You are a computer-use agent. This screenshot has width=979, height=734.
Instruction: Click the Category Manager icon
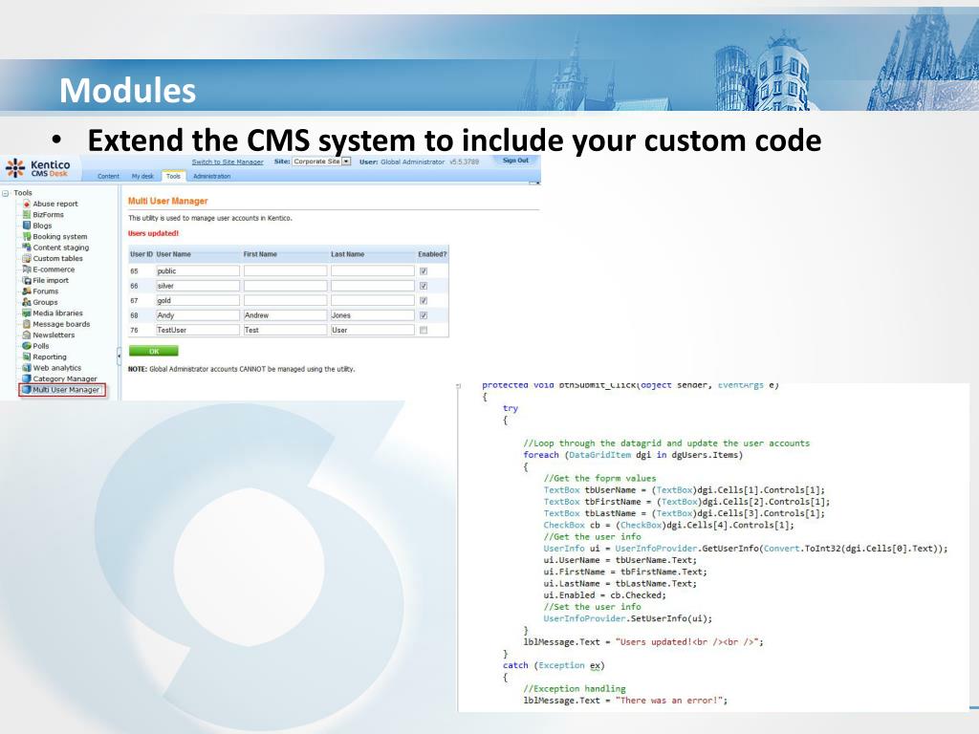[26, 378]
